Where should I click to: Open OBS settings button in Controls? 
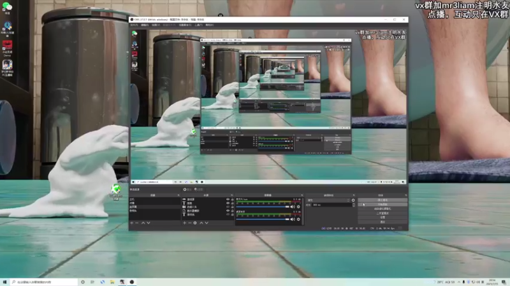click(x=382, y=217)
